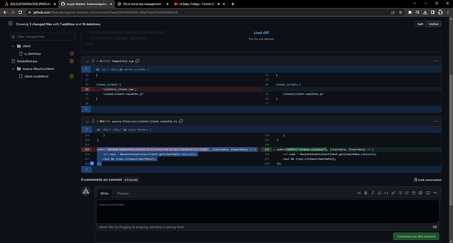This screenshot has height=243, width=453.
Task: Open a new browser tab
Action: (233, 4)
